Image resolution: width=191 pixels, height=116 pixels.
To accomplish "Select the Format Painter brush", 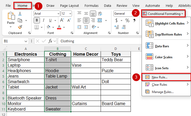I will pos(20,27).
